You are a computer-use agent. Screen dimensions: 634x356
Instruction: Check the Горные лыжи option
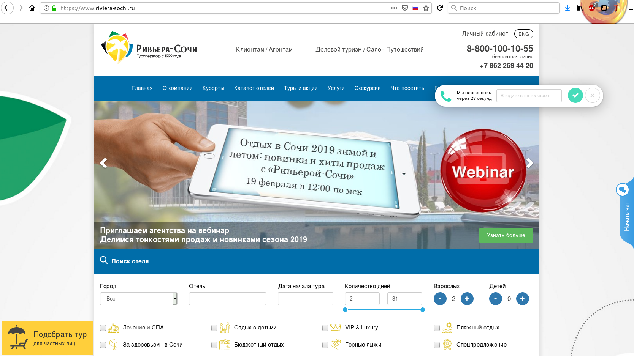325,345
